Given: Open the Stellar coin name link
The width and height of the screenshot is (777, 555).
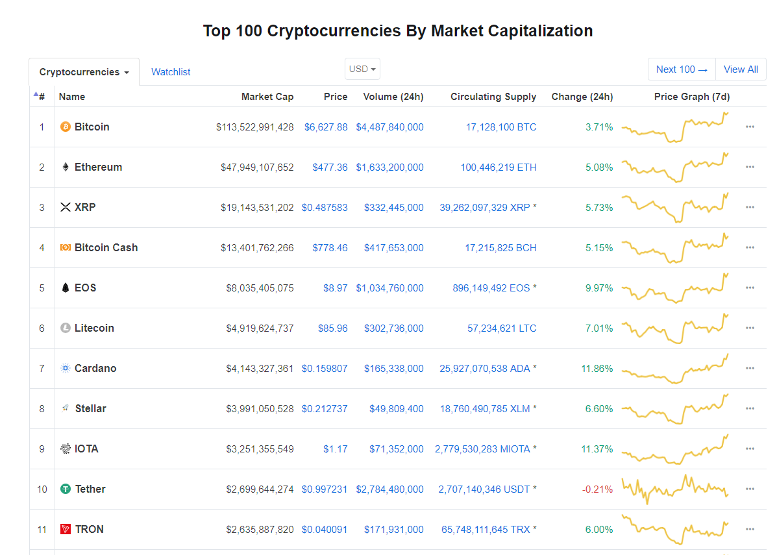Looking at the screenshot, I should 90,409.
